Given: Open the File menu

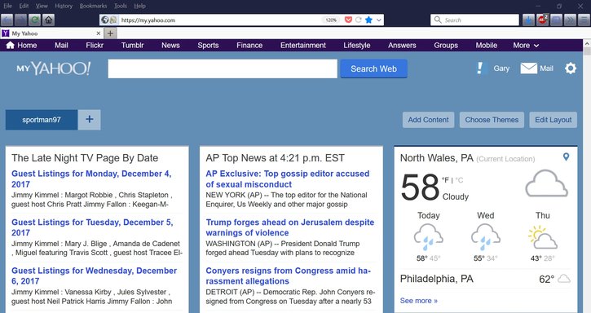Looking at the screenshot, I should click(7, 6).
